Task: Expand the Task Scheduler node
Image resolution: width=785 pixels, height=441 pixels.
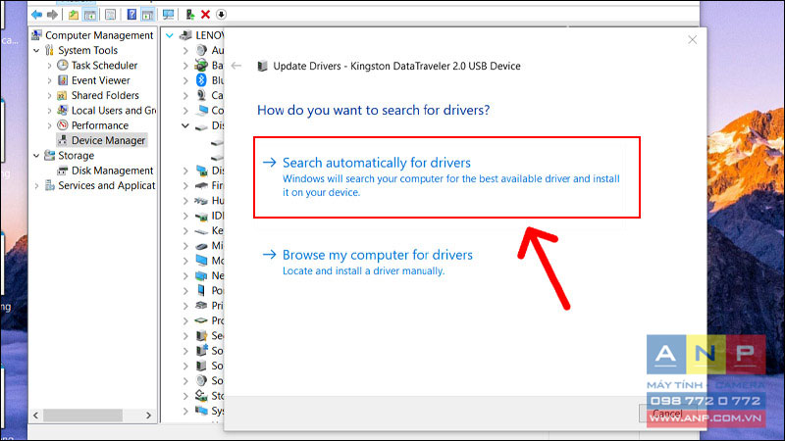Action: [49, 66]
